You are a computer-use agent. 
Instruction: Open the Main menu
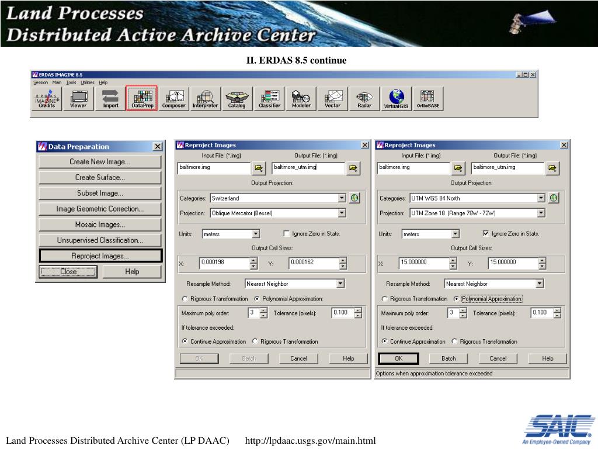click(x=57, y=82)
